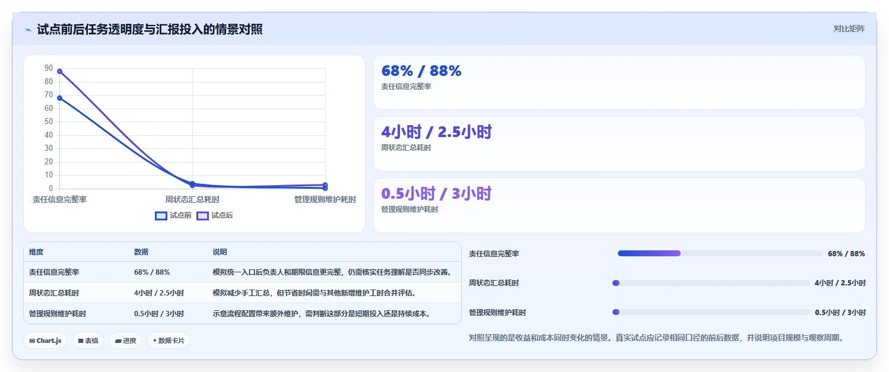Click the 68% / 88% value beside progress bar
Viewport: 889px width, 372px height.
click(846, 254)
